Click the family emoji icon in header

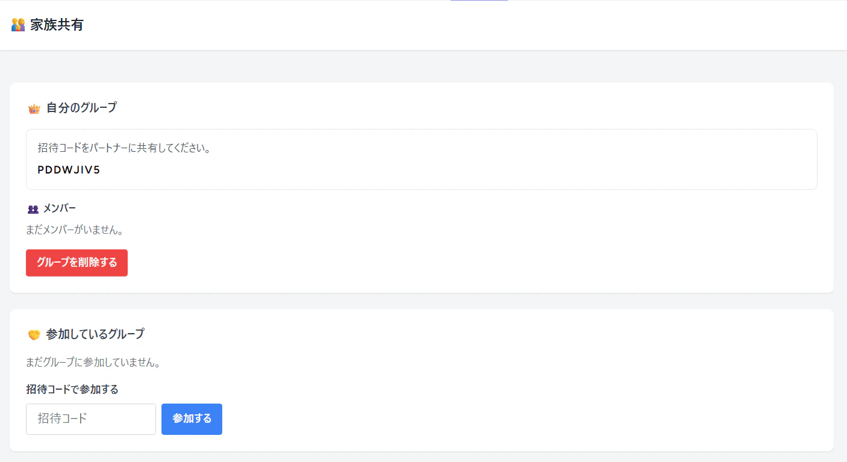(18, 25)
